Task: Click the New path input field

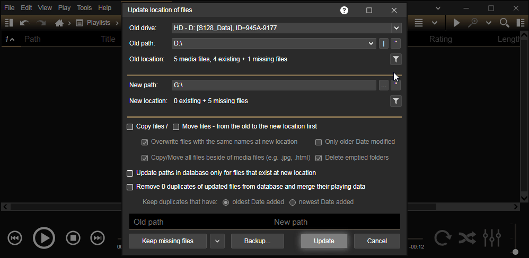Action: (x=274, y=85)
